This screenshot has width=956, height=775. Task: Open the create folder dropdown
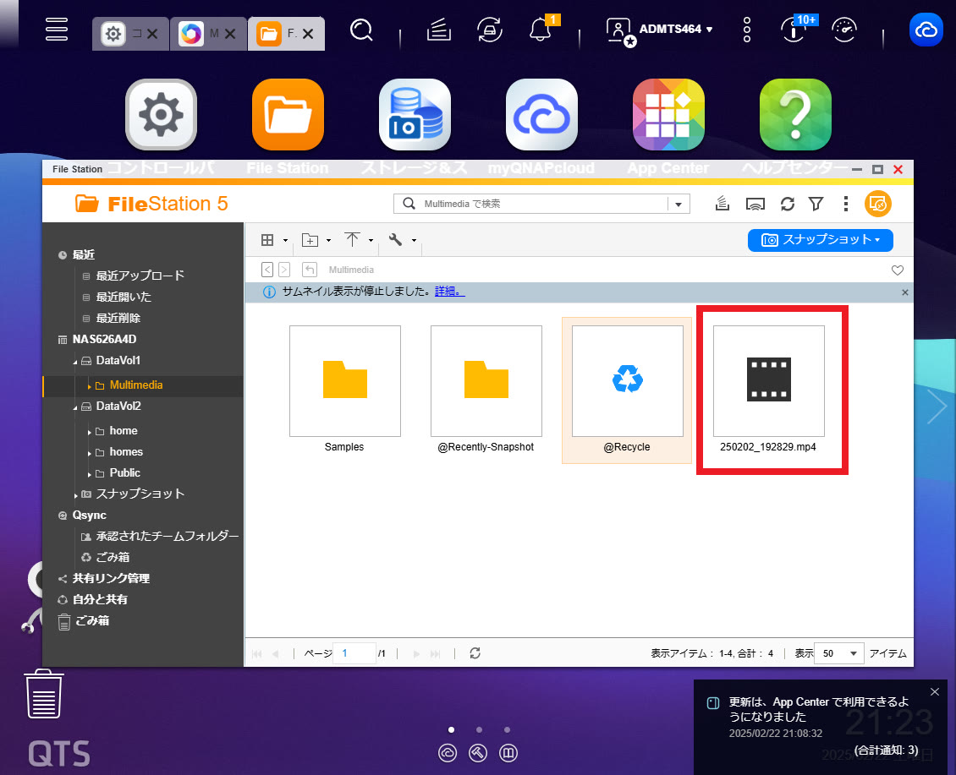click(316, 240)
